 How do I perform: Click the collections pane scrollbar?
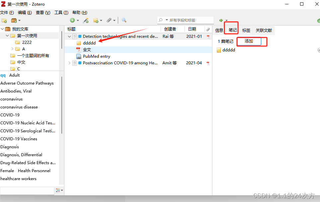click(62, 40)
